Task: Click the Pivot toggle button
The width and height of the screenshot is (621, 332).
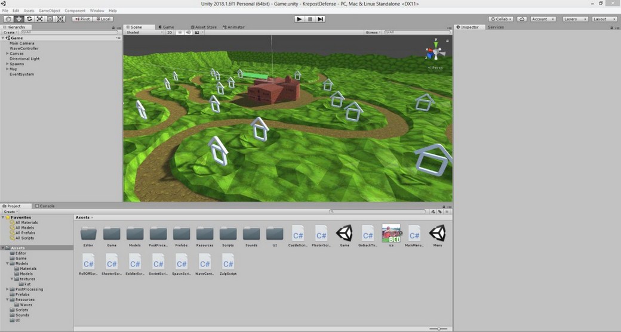Action: click(x=82, y=19)
